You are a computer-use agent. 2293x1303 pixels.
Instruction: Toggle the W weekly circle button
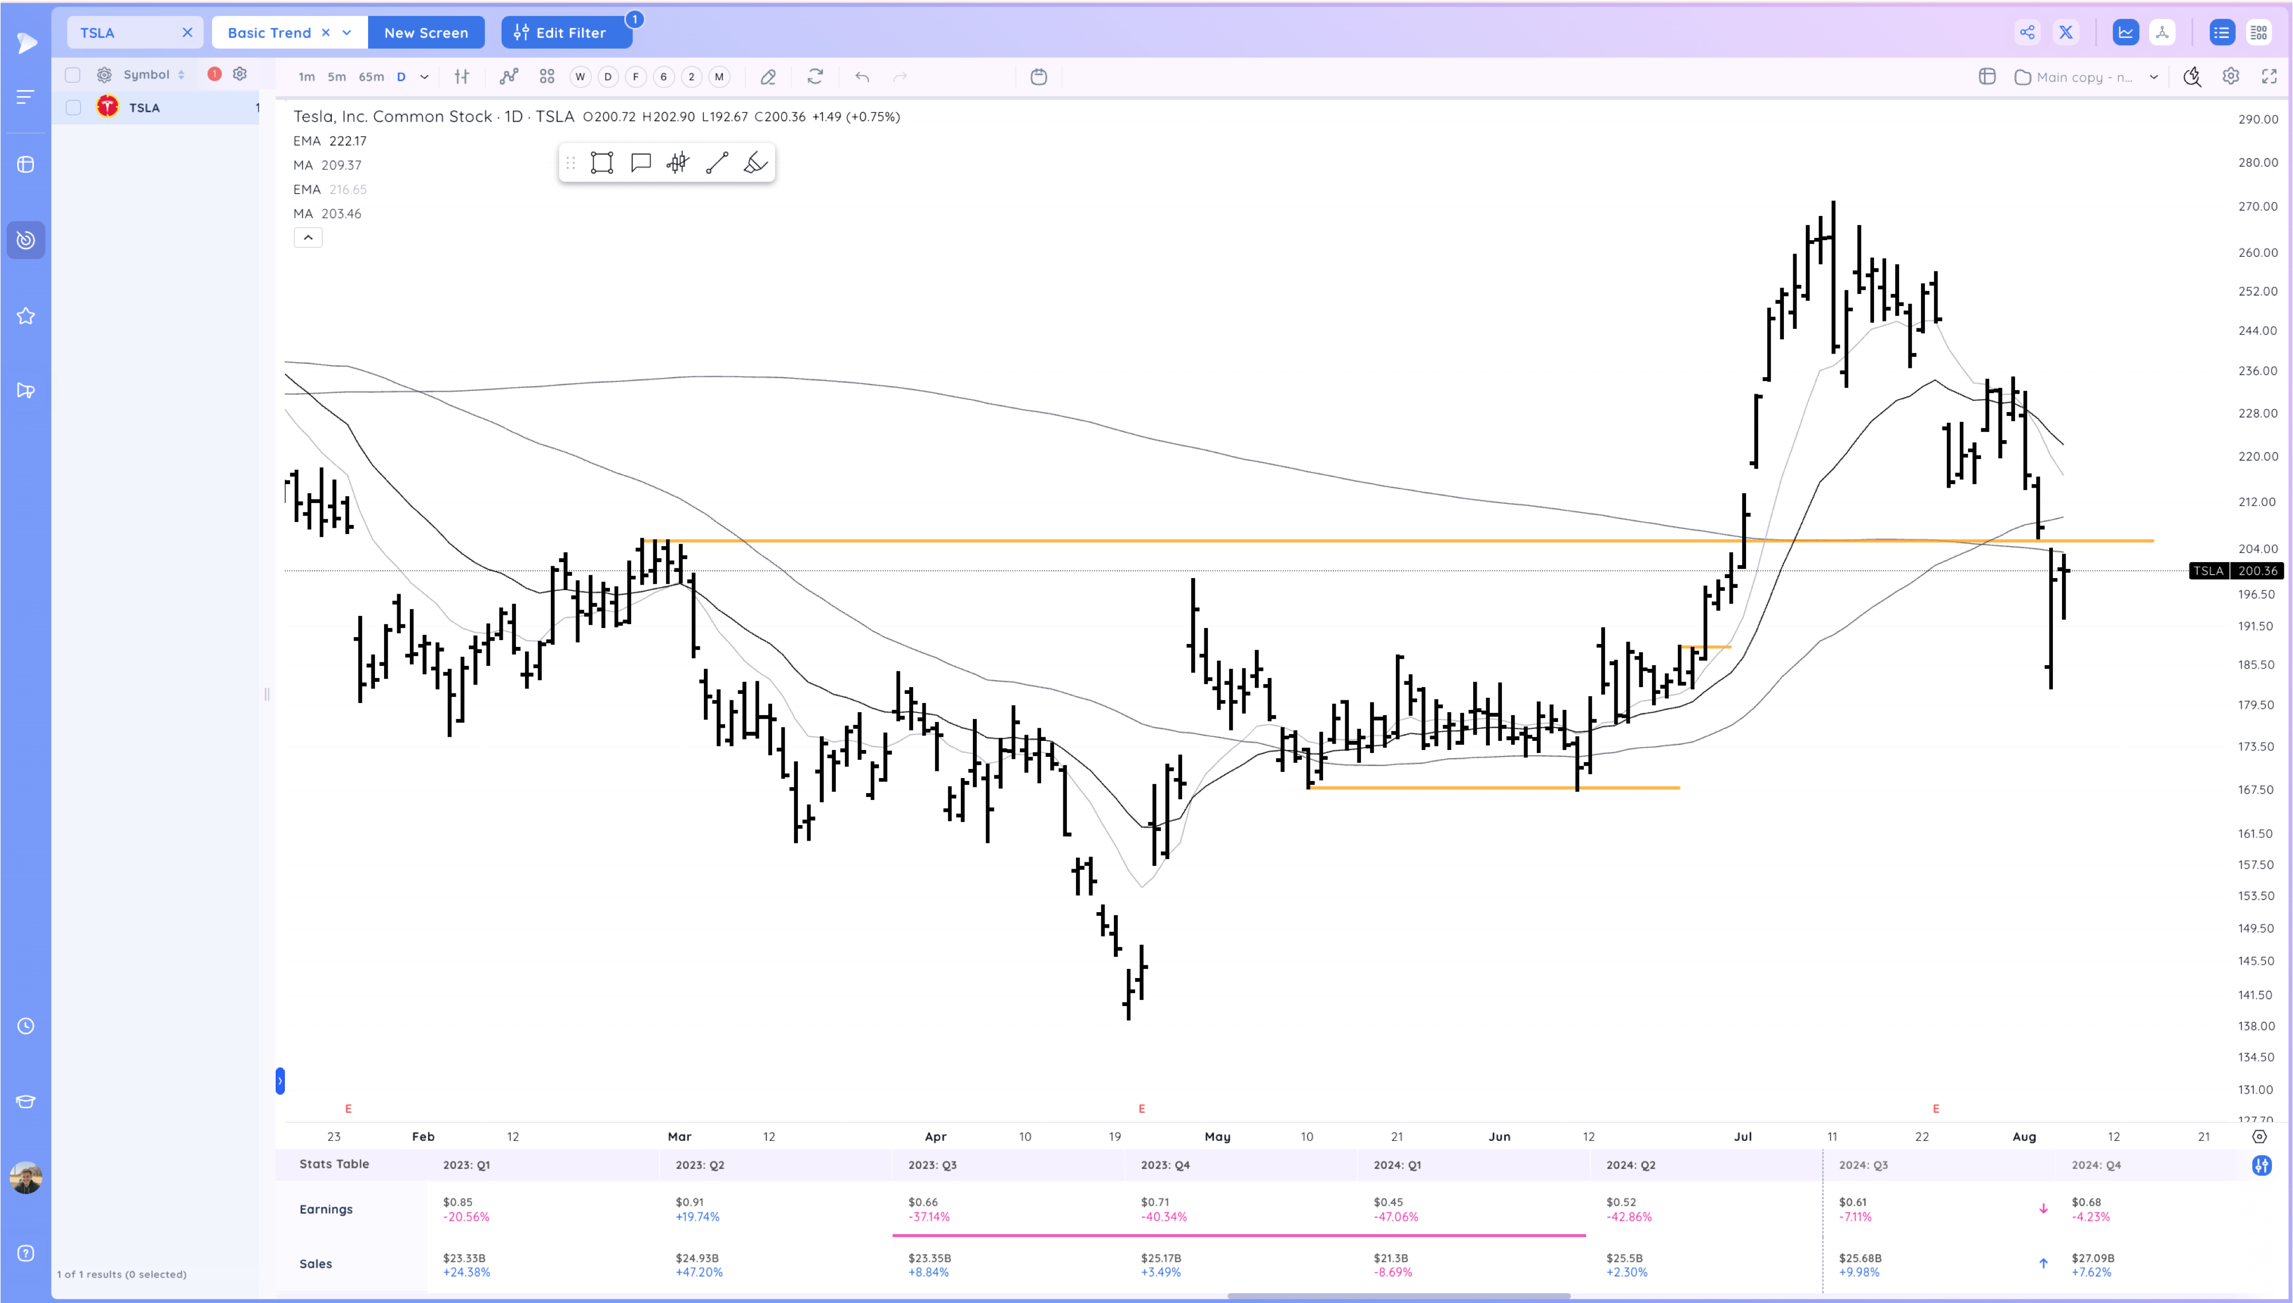580,77
